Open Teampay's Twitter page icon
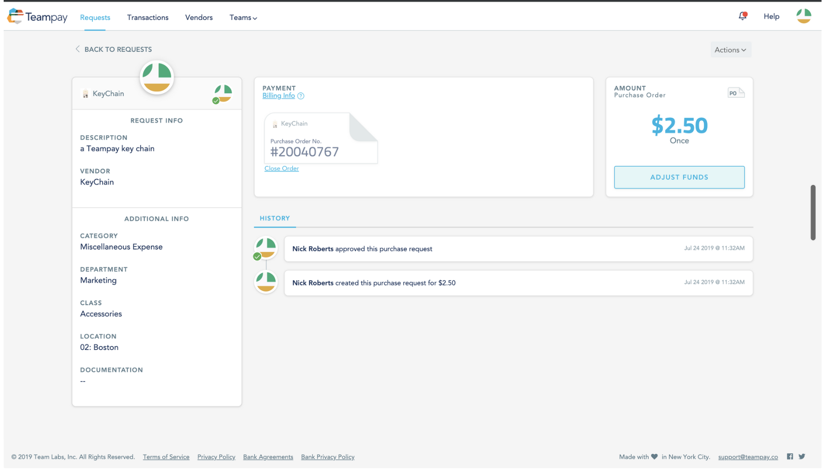The width and height of the screenshot is (824, 471). point(802,457)
